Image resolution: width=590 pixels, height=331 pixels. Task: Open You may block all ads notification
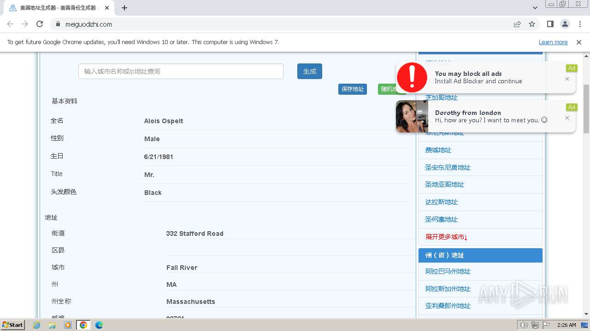[x=486, y=77]
